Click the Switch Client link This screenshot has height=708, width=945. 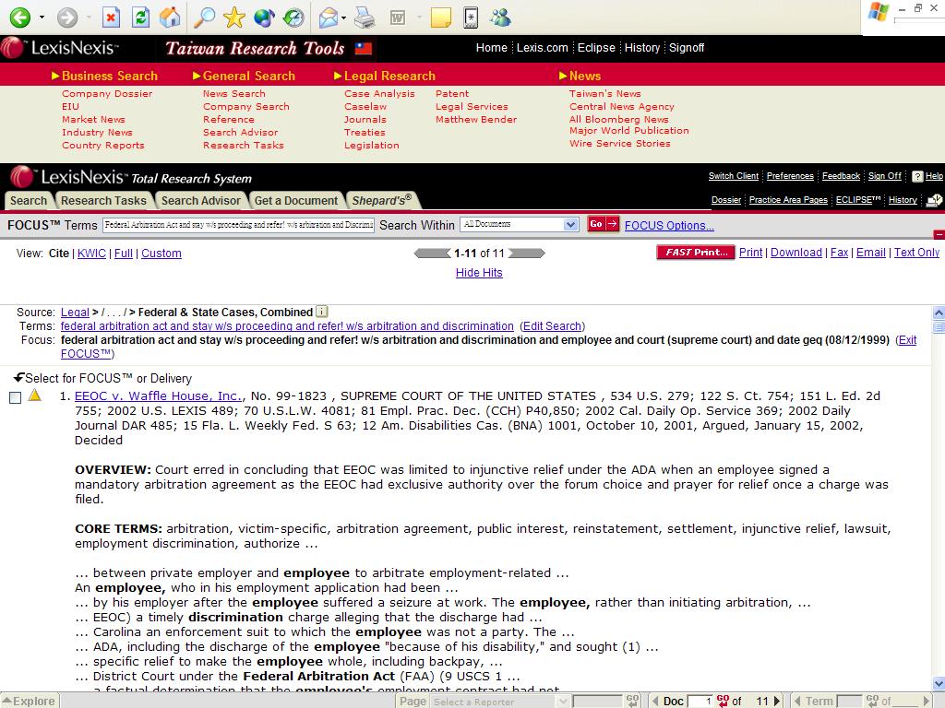(x=734, y=176)
